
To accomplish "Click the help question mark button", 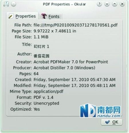I will (x=99, y=4).
